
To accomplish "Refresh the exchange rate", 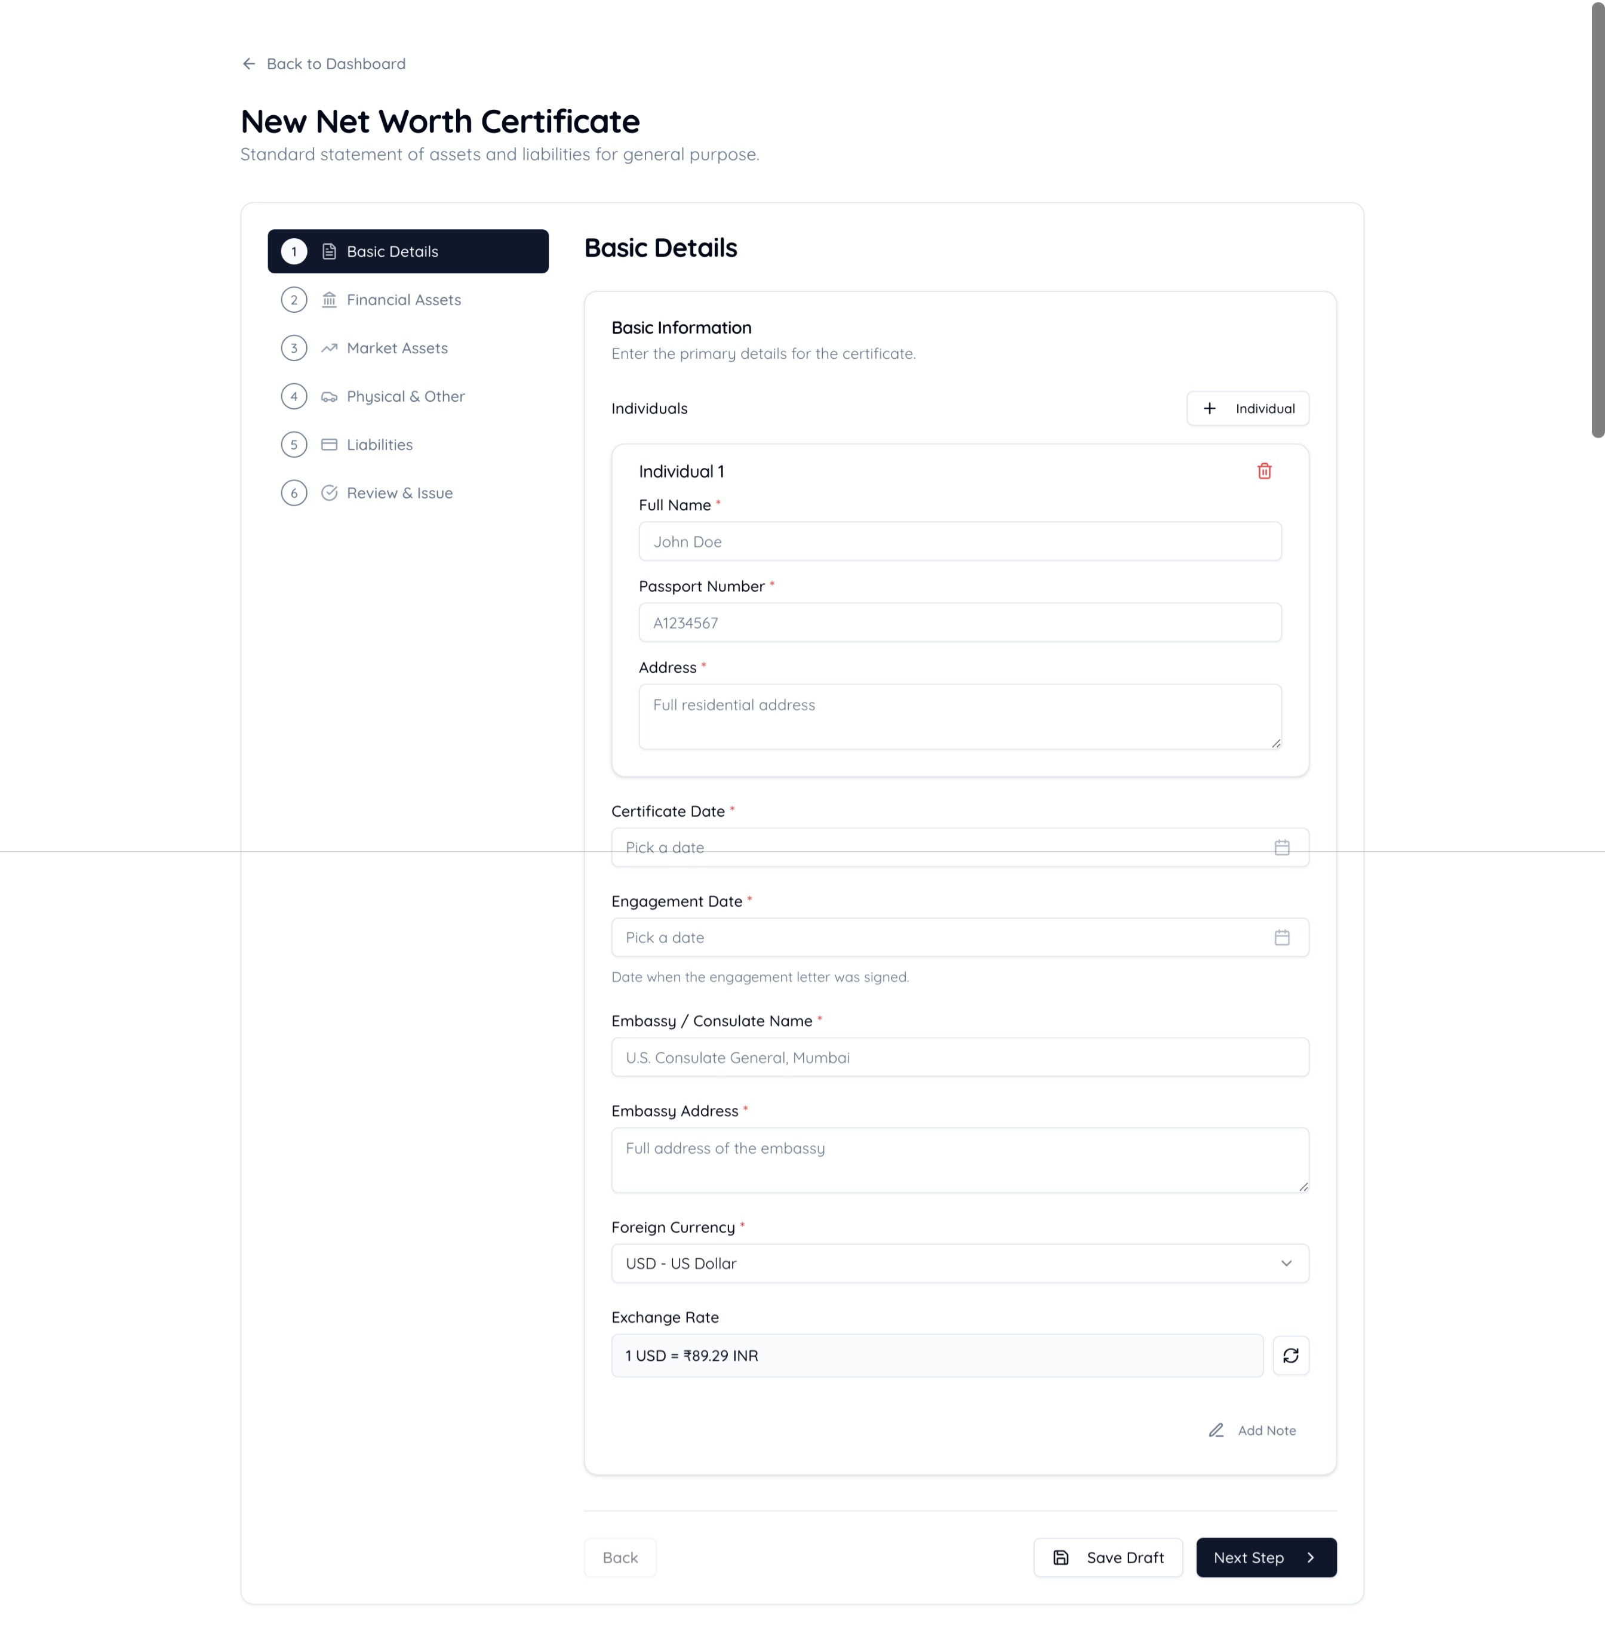I will 1290,1356.
